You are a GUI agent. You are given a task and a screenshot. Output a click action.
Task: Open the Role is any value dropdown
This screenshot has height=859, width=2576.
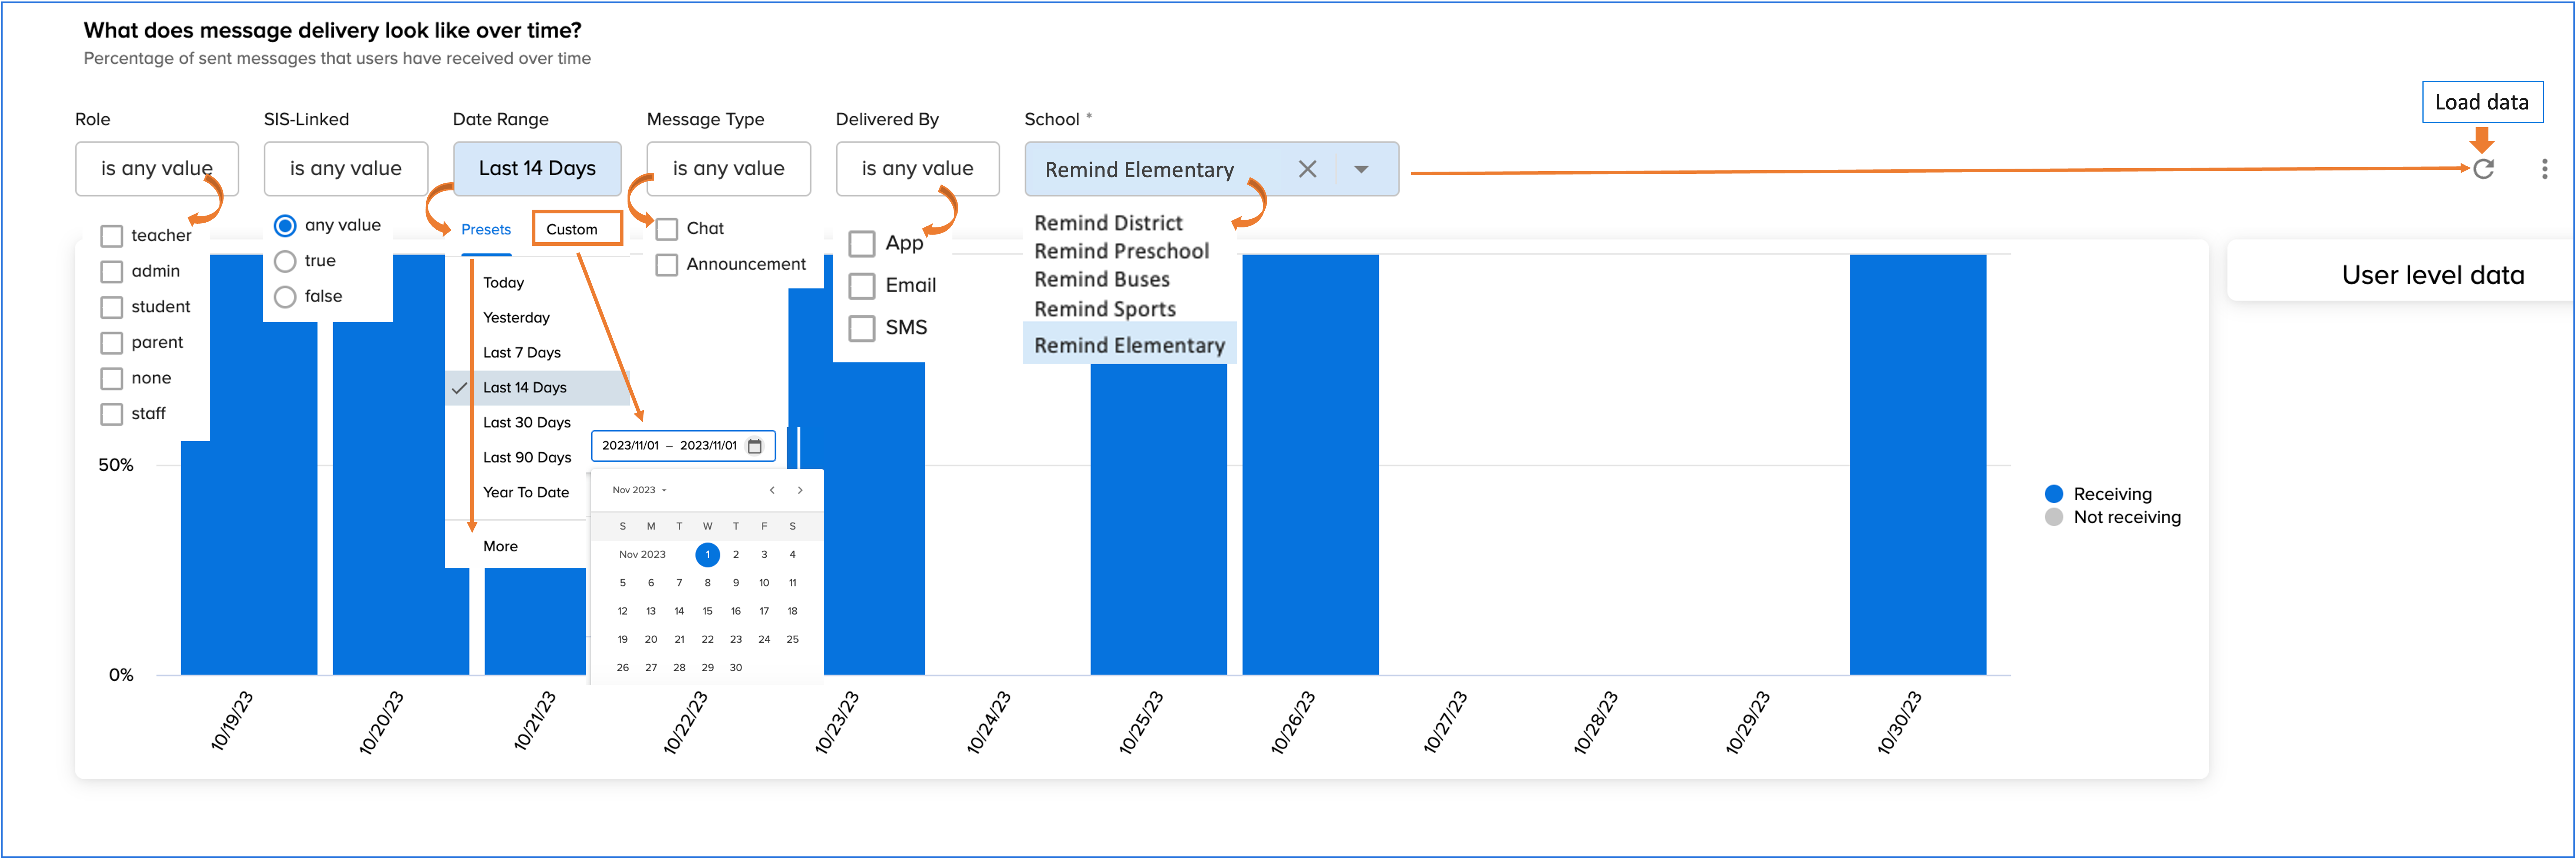tap(156, 169)
